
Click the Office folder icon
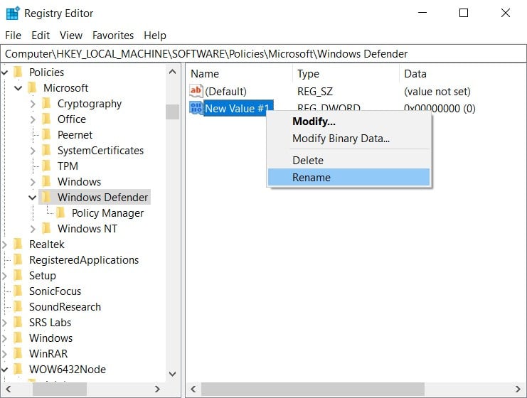(46, 119)
